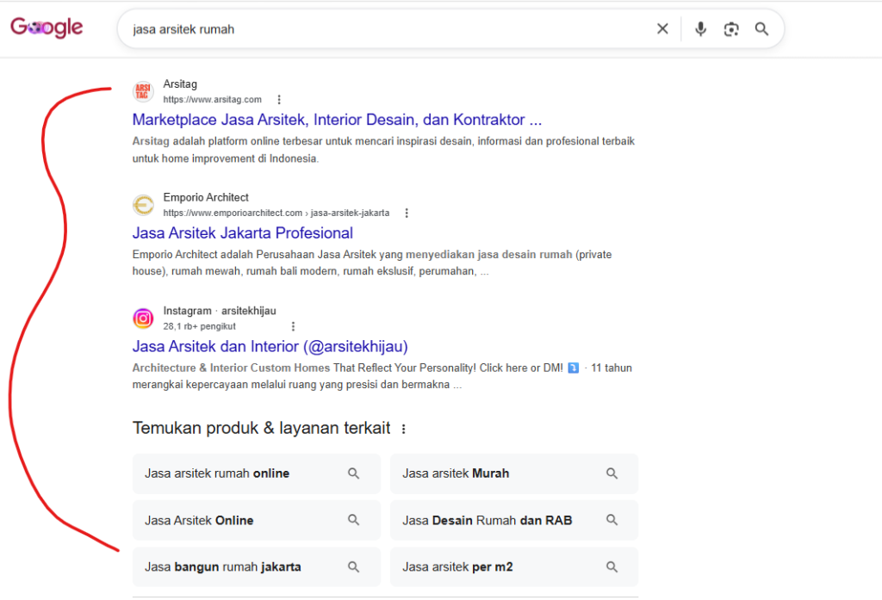Select related search Jasa bangun rumah jakarta
Screen dimensions: 882x600
tap(257, 566)
